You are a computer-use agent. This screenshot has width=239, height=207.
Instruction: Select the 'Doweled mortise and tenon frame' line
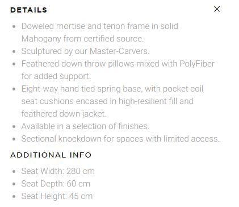(100, 26)
